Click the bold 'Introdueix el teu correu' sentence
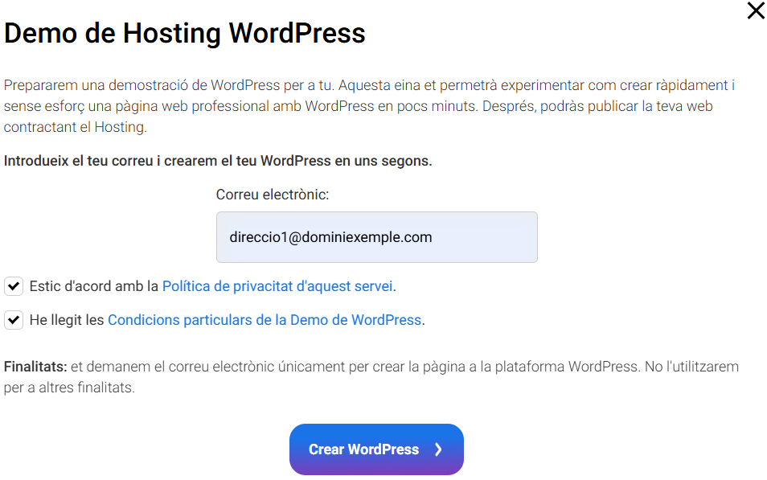 218,161
